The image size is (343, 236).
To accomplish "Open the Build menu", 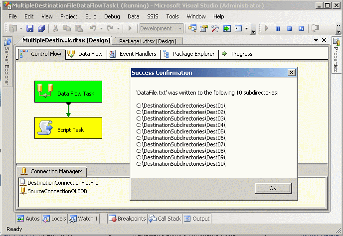I will click(x=91, y=16).
